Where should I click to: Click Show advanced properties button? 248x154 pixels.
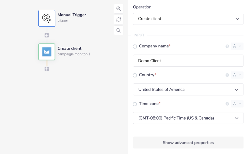188,143
